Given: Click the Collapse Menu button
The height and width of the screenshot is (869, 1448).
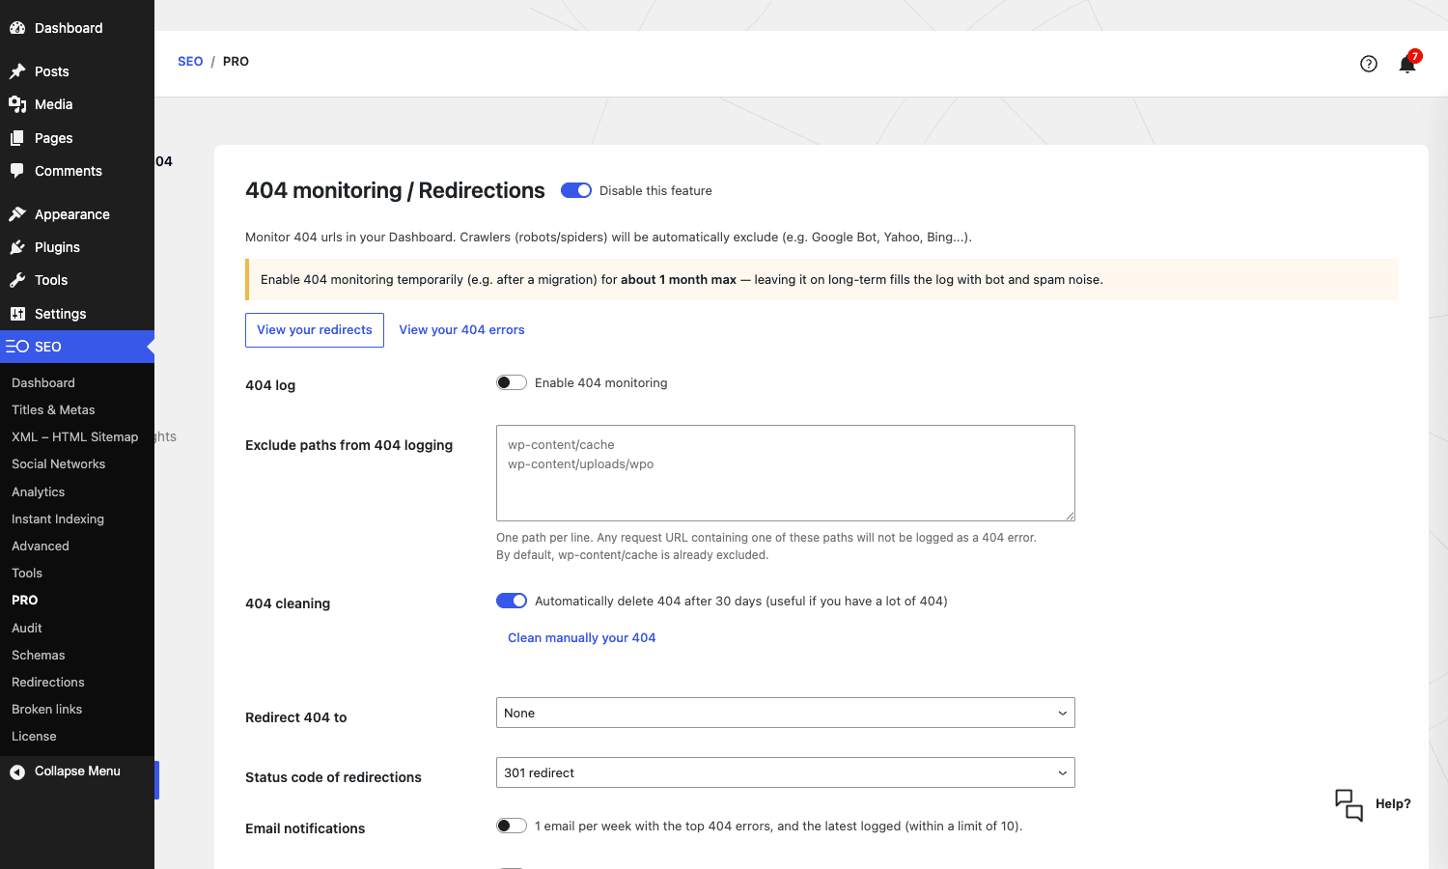Looking at the screenshot, I should pyautogui.click(x=77, y=771).
